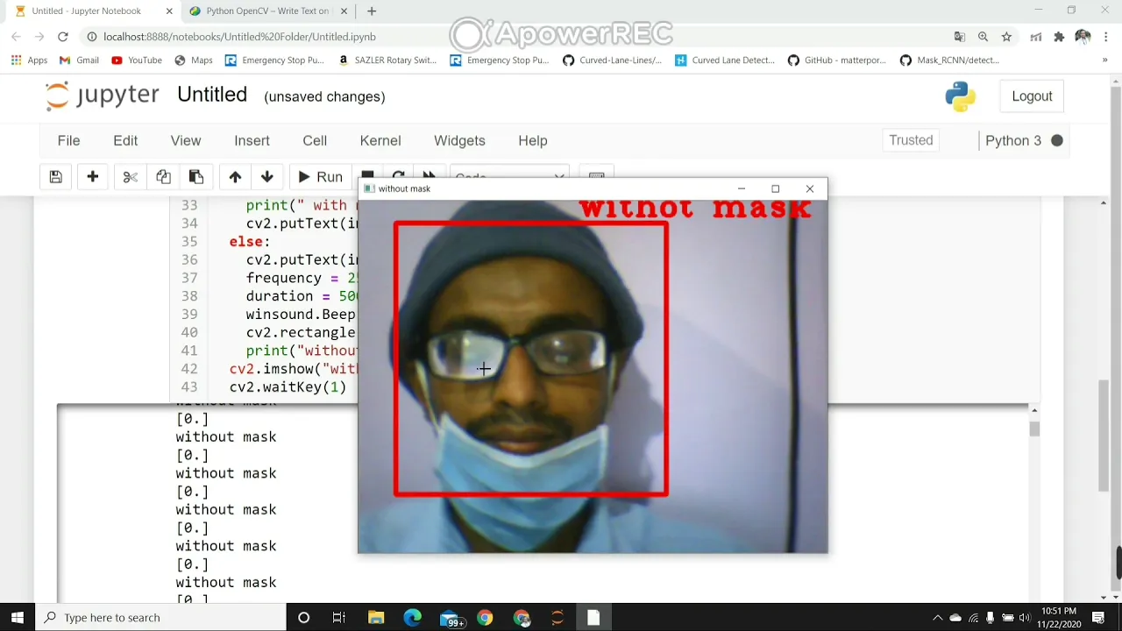The width and height of the screenshot is (1122, 631).
Task: Open Windows Start menu
Action: click(x=18, y=618)
